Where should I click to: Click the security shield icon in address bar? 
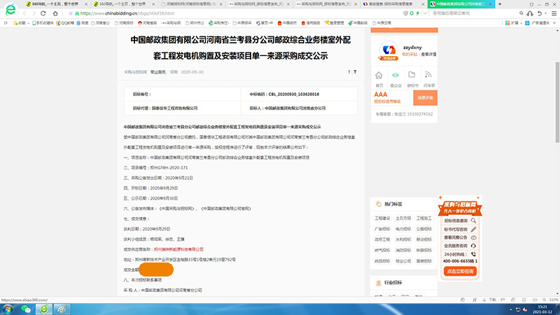click(405, 13)
